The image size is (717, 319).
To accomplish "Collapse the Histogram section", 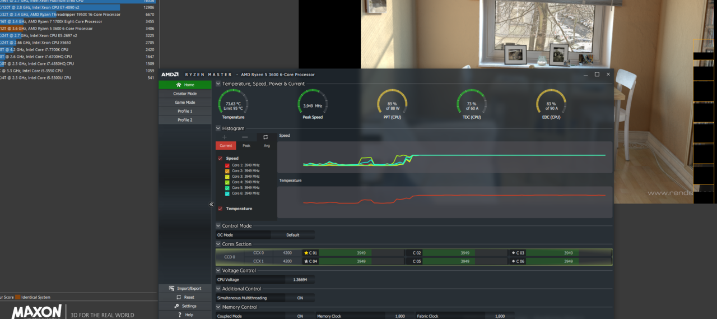I will tap(218, 128).
